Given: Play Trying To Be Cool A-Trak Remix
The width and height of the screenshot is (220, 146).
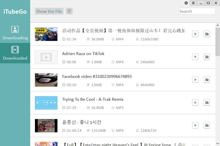Looking at the screenshot, I should coord(195,102).
